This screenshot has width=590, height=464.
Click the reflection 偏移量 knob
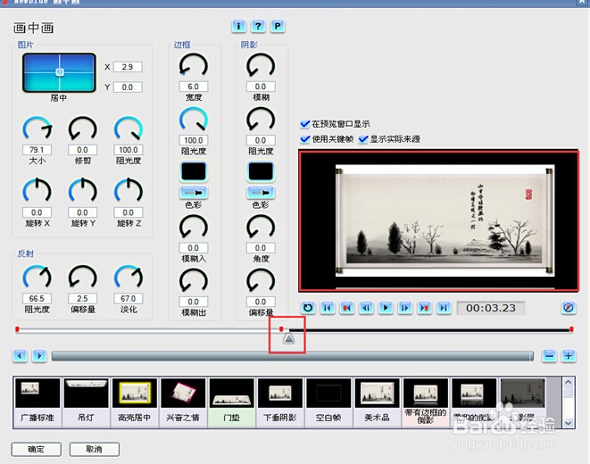(x=82, y=278)
